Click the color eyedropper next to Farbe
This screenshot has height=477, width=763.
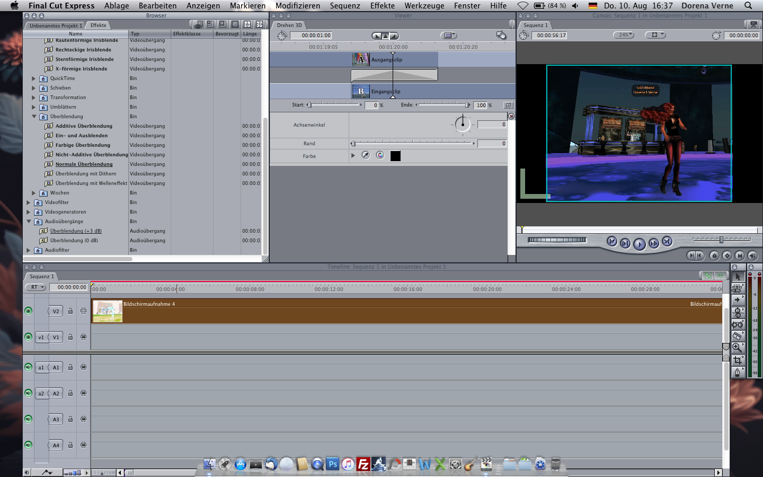tap(366, 155)
